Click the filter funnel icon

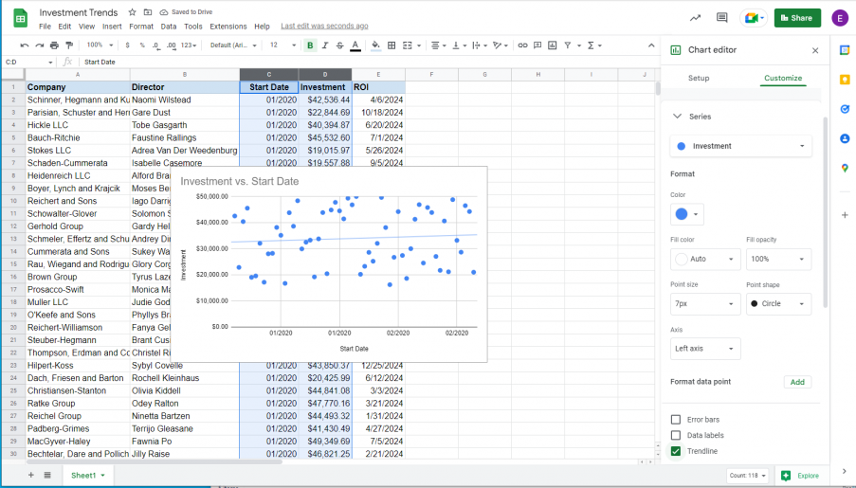567,45
